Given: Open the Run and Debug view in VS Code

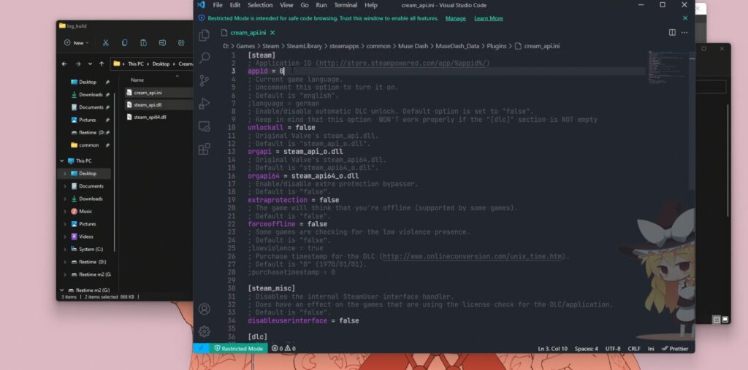Looking at the screenshot, I should (205, 104).
